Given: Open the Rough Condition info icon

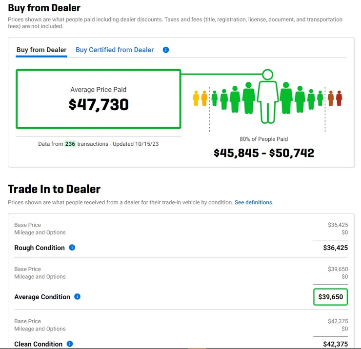Looking at the screenshot, I should pos(72,248).
